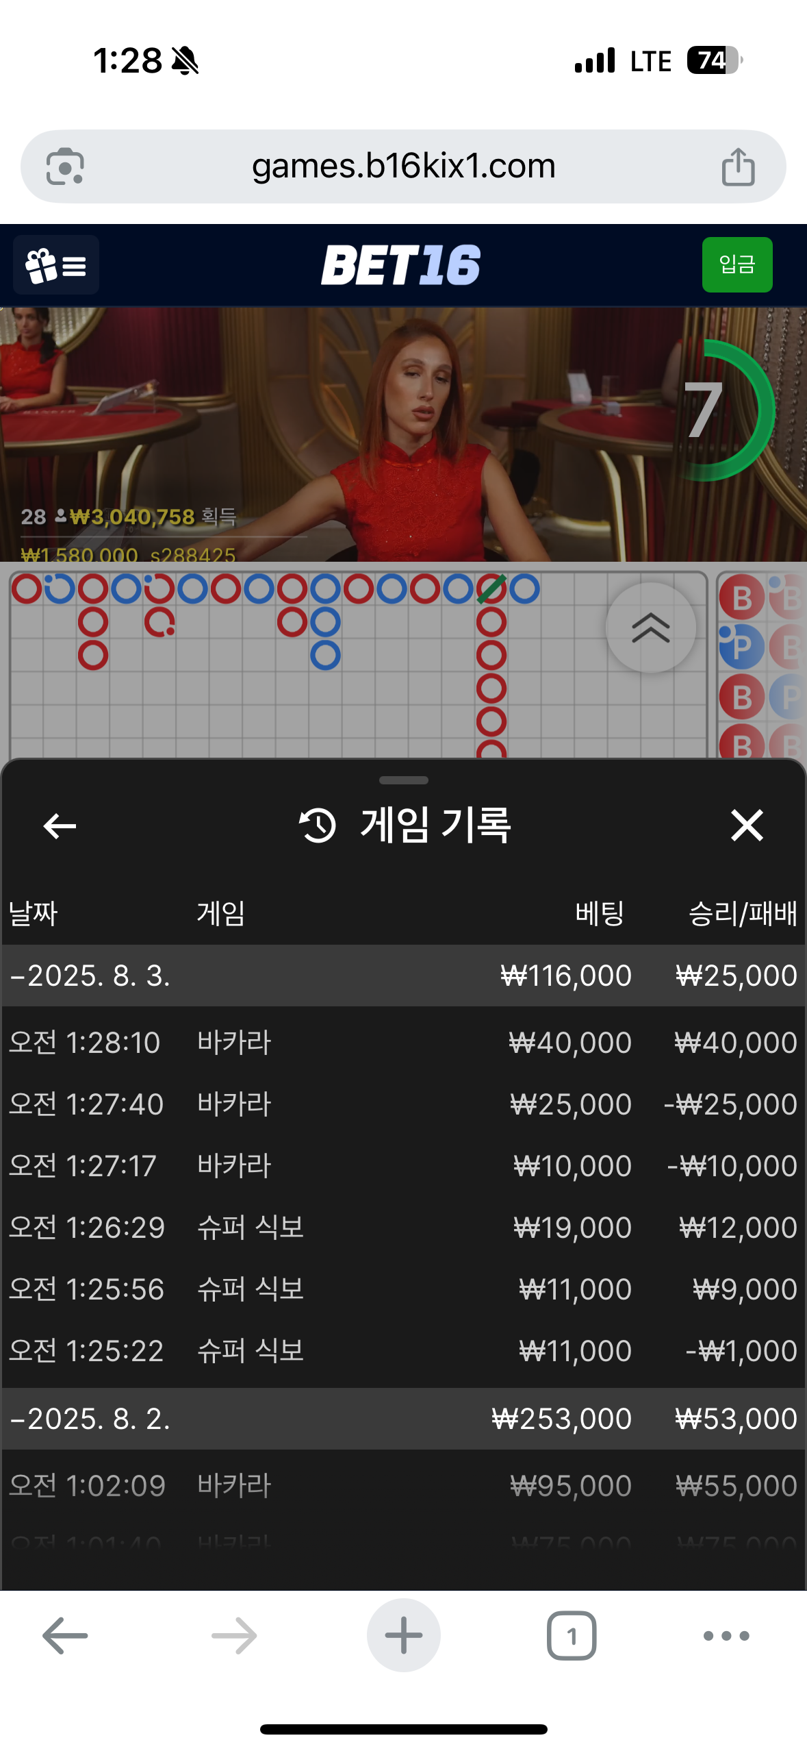
Task: Tap the Google Lens camera icon
Action: (x=65, y=166)
